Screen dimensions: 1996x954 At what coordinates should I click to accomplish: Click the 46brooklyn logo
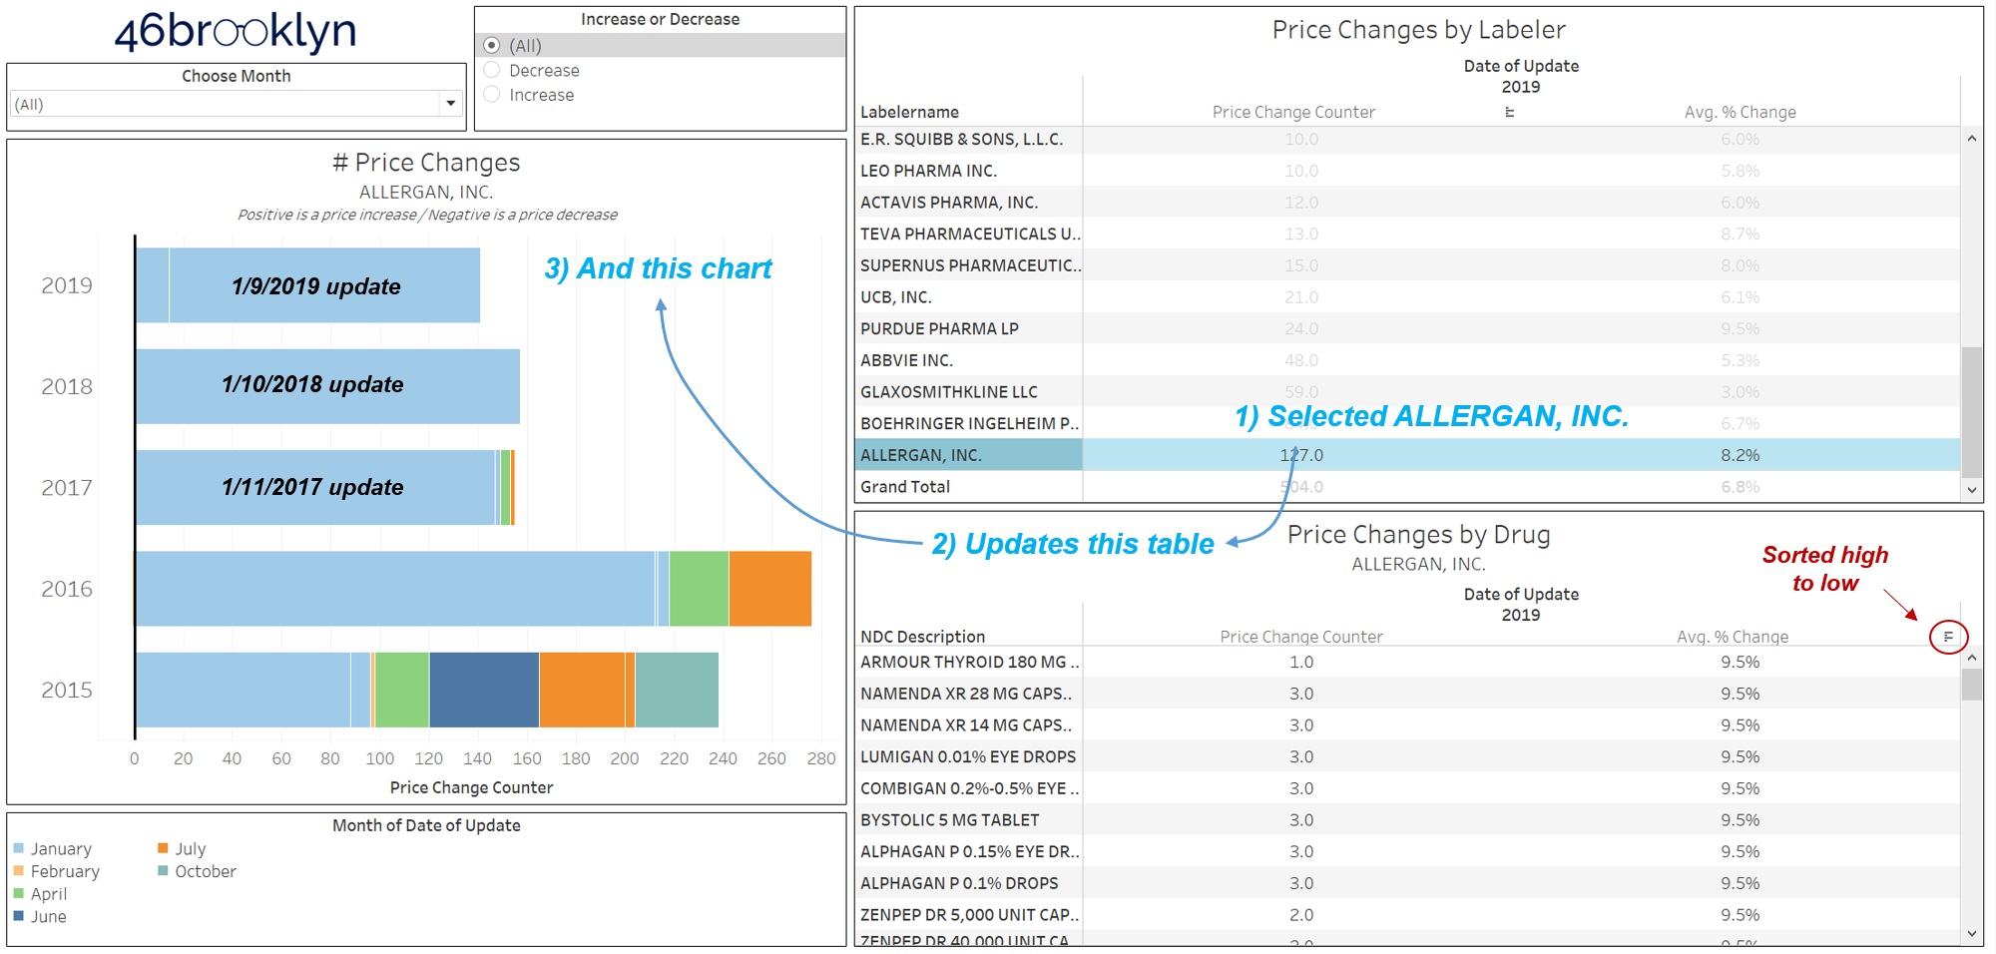[236, 32]
